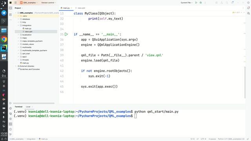Image resolution: width=251 pixels, height=141 pixels.
Task: Click the green run gutter arrow at line 35
Action: 66,34
